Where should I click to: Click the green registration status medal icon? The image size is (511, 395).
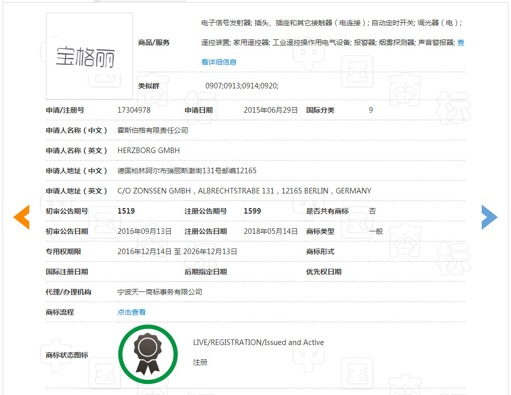[148, 354]
